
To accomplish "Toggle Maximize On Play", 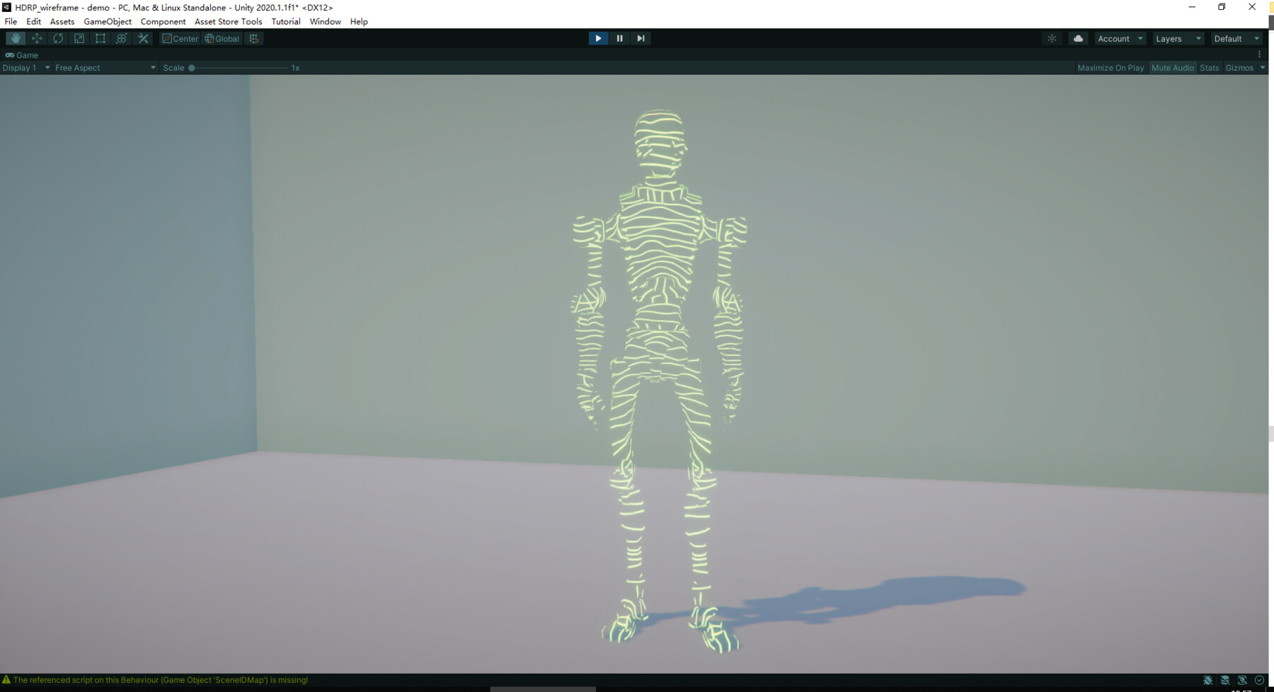I will click(x=1110, y=67).
